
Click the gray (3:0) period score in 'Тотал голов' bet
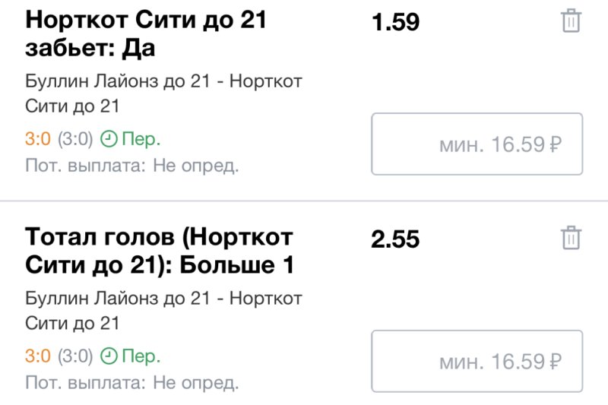[x=75, y=356]
